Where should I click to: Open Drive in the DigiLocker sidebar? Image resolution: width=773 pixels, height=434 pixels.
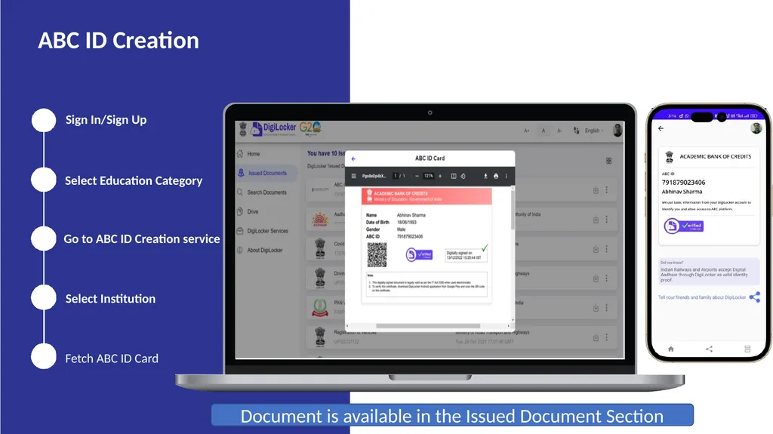tap(248, 211)
